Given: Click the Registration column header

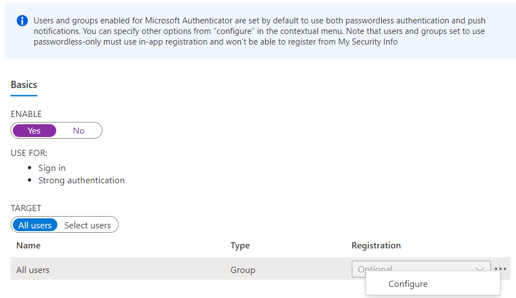Looking at the screenshot, I should [x=376, y=245].
